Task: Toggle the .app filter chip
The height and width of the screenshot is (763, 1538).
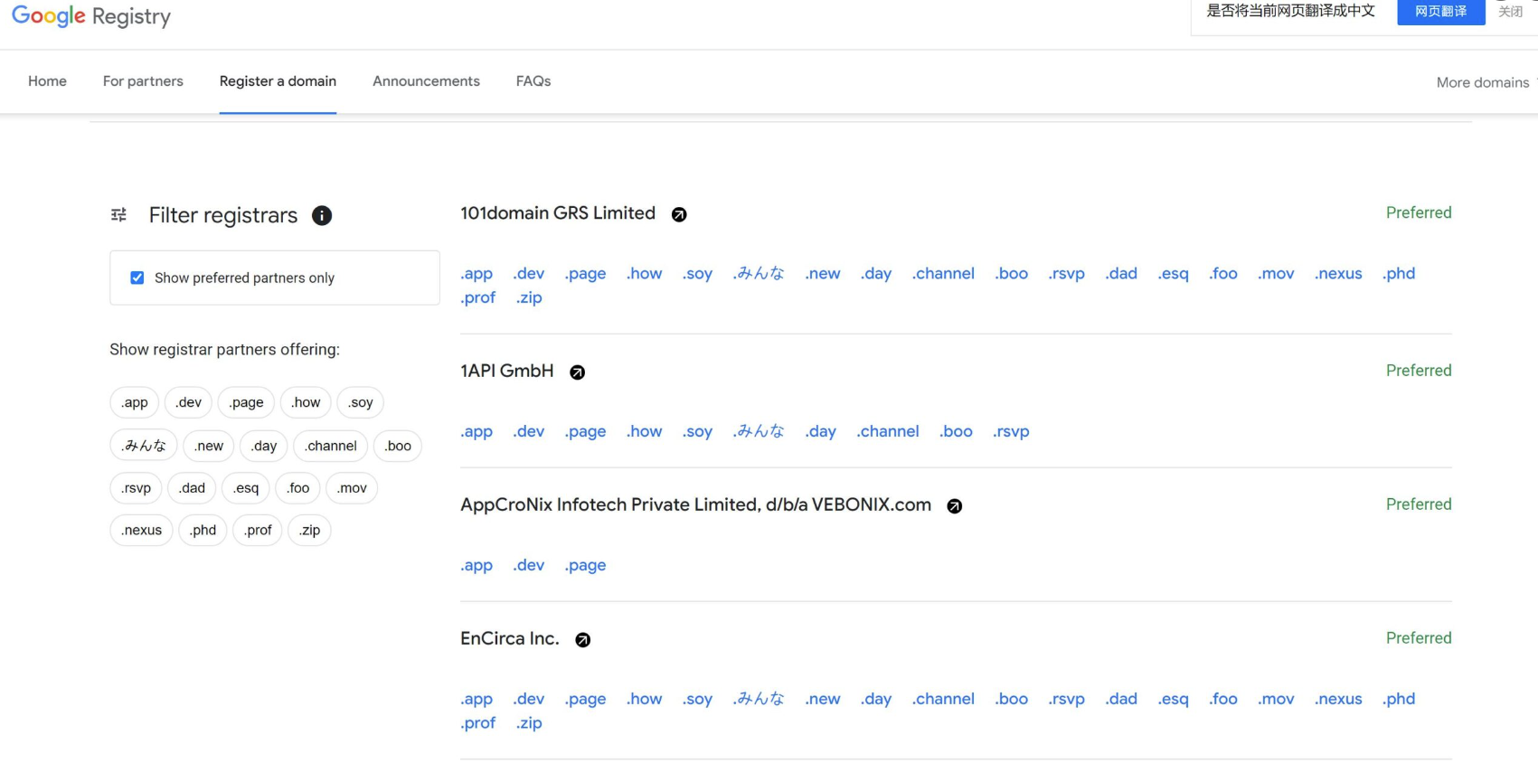Action: click(x=135, y=402)
